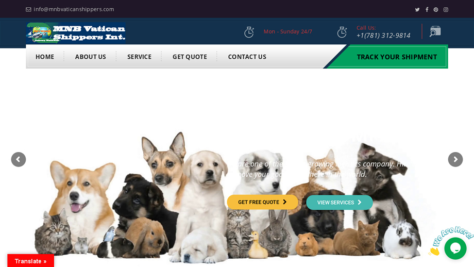This screenshot has width=474, height=267.
Task: Click the clock icon beside Mon - Sunday
Action: pos(249,32)
